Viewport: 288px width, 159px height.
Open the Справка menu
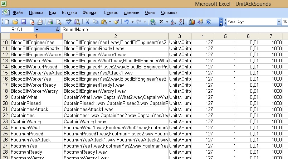tap(169, 13)
